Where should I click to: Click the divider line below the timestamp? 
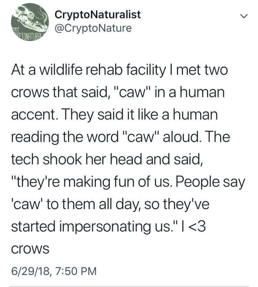point(129,286)
